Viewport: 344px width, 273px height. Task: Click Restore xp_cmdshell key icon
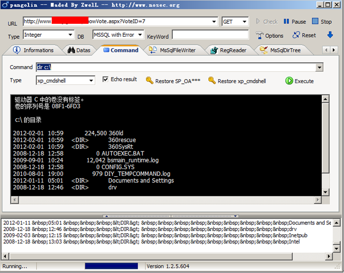pos(212,81)
